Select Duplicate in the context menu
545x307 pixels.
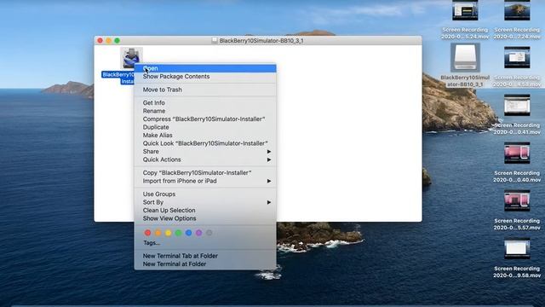click(205, 127)
